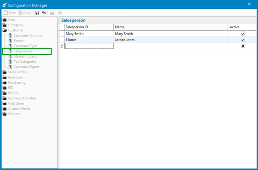The height and width of the screenshot is (170, 258).
Task: Click the Save disk icon in toolbar
Action: coord(37,13)
